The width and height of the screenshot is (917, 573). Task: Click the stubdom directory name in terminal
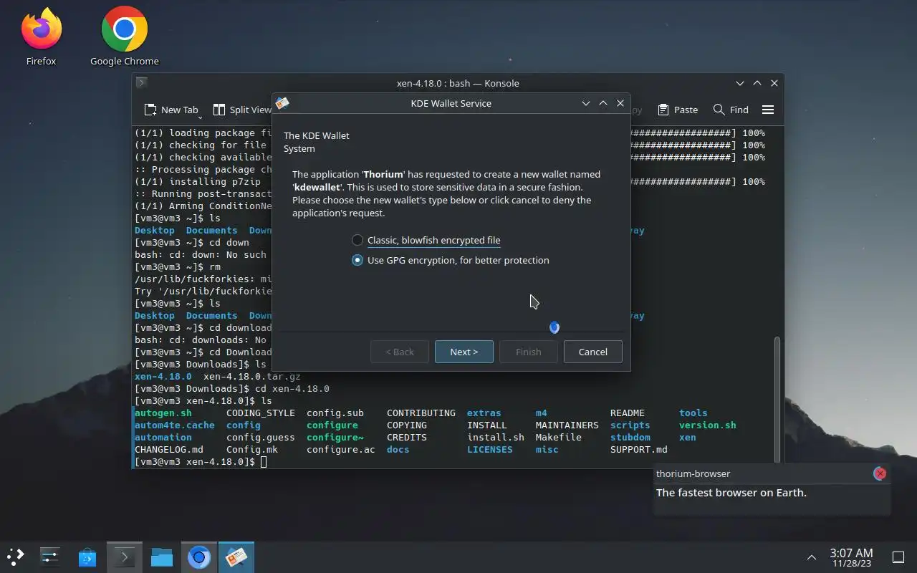pyautogui.click(x=630, y=437)
